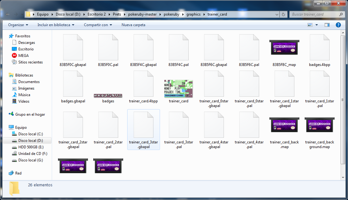Open the trainer_card image thumbnail
Screen dimensions: 348x200
tap(178, 89)
